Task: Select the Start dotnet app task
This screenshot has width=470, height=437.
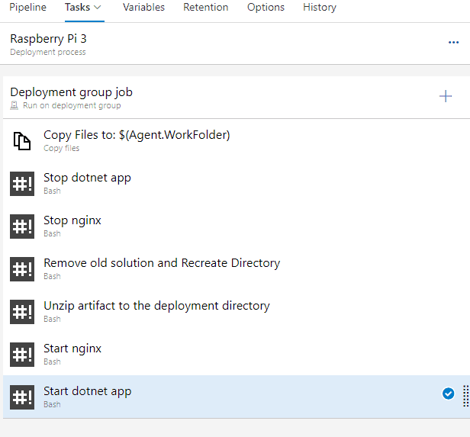Action: [237, 397]
